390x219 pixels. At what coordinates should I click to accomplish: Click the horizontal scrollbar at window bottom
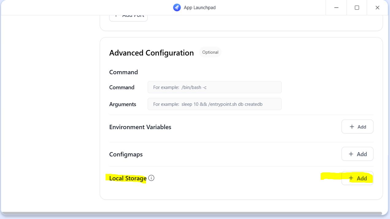(191, 213)
